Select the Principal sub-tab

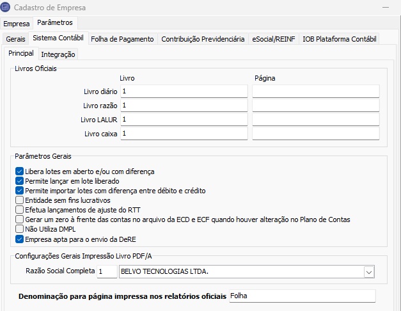(x=21, y=53)
